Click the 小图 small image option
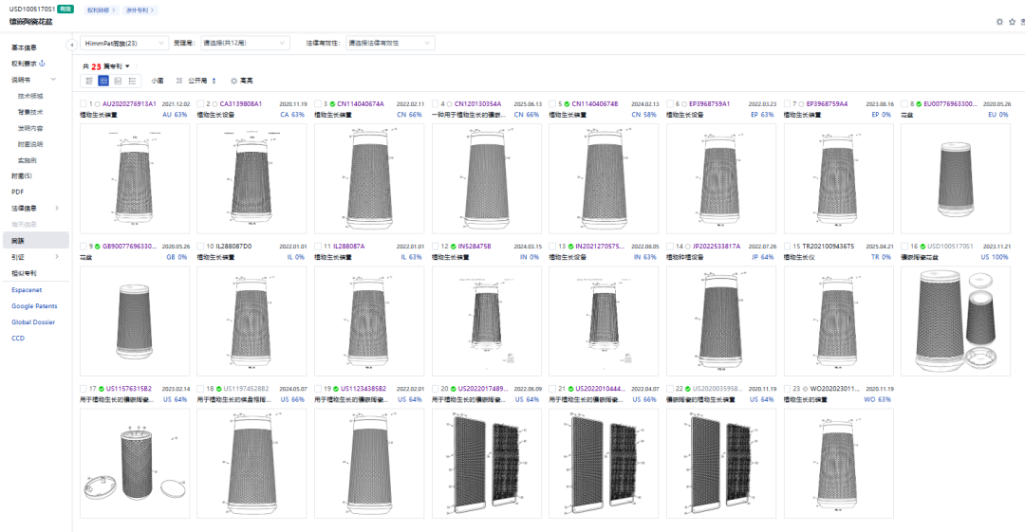This screenshot has height=532, width=1025. (158, 81)
